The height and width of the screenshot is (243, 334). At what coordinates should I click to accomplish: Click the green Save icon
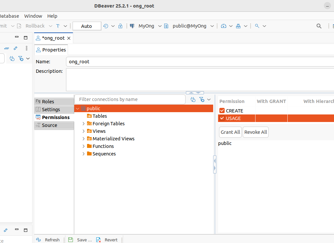pyautogui.click(x=70, y=240)
